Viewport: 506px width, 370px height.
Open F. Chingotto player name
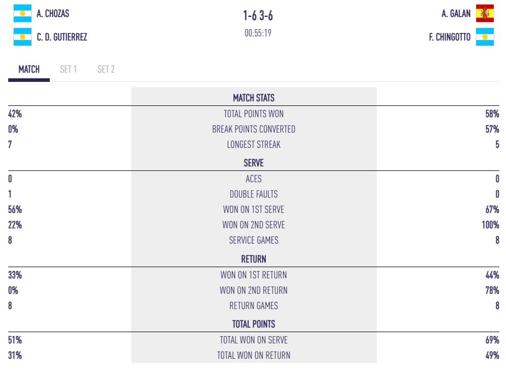(450, 37)
